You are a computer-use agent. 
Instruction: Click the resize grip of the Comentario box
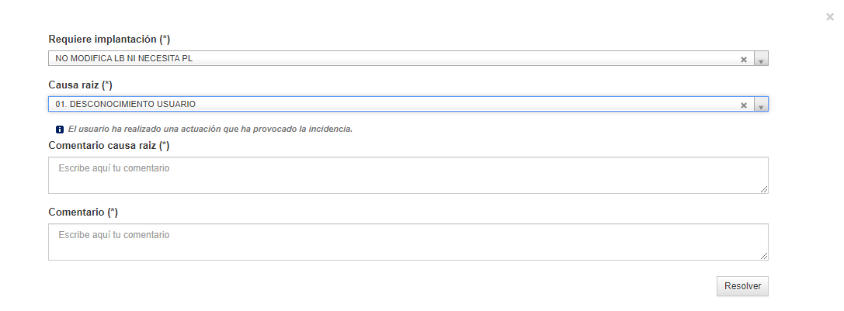764,256
